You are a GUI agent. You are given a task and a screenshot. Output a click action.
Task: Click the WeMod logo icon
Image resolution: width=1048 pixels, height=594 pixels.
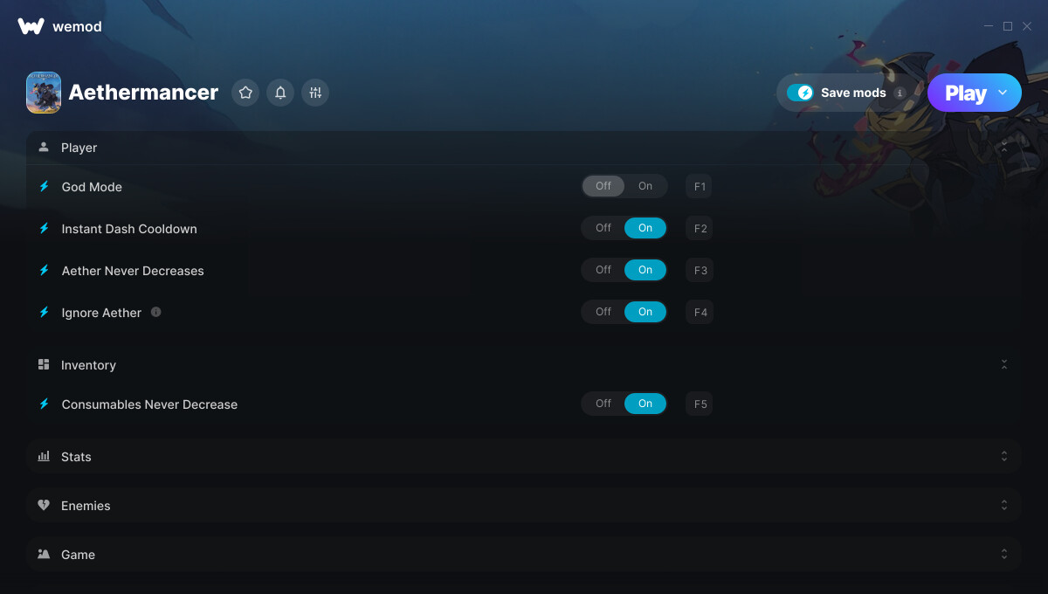pyautogui.click(x=31, y=26)
